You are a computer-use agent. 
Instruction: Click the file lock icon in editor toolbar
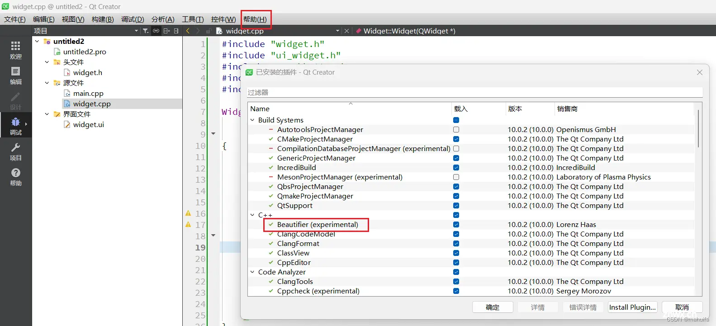209,31
